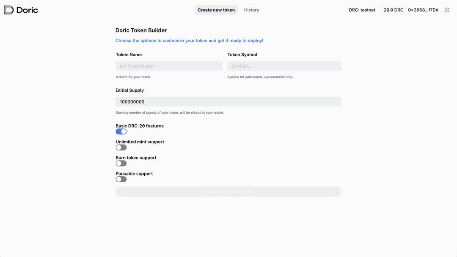This screenshot has width=457, height=257.
Task: Click the Token Symbol hint about alphanumeric only
Action: (260, 77)
